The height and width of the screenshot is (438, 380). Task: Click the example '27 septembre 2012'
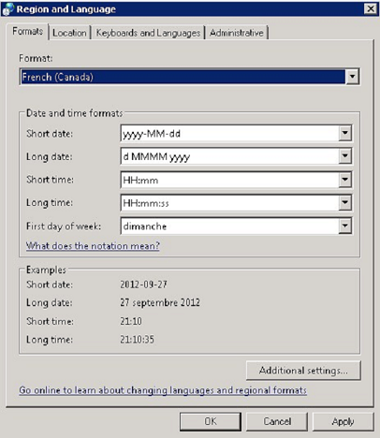click(x=160, y=302)
